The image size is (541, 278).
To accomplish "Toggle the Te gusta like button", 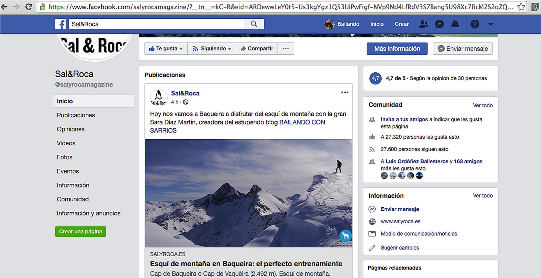I will click(166, 49).
